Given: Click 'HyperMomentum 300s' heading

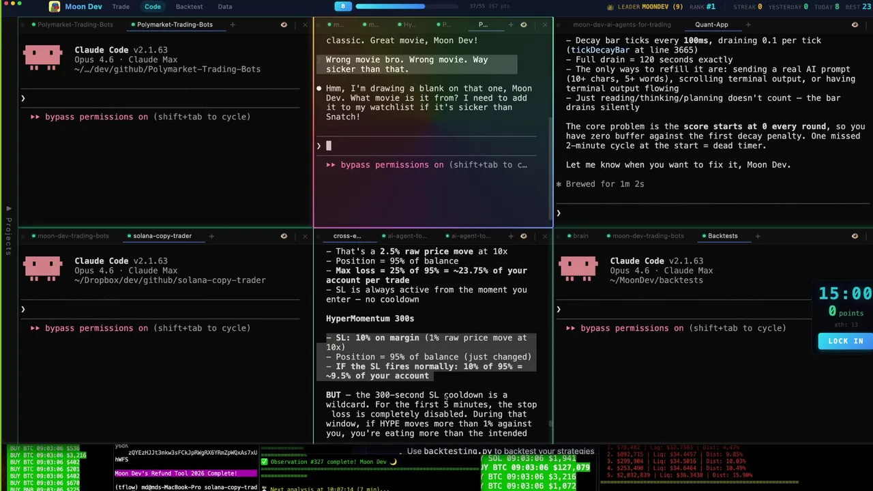Looking at the screenshot, I should 370,318.
